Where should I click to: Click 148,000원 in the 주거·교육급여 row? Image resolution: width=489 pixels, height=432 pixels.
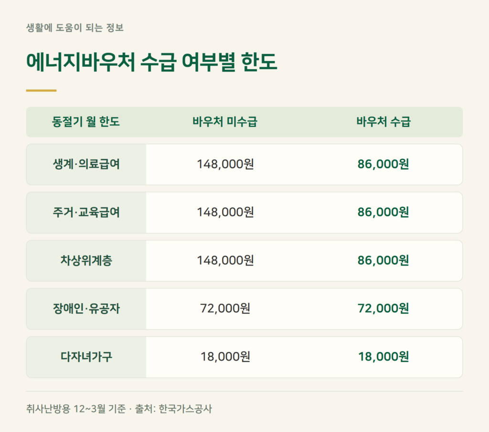(225, 212)
